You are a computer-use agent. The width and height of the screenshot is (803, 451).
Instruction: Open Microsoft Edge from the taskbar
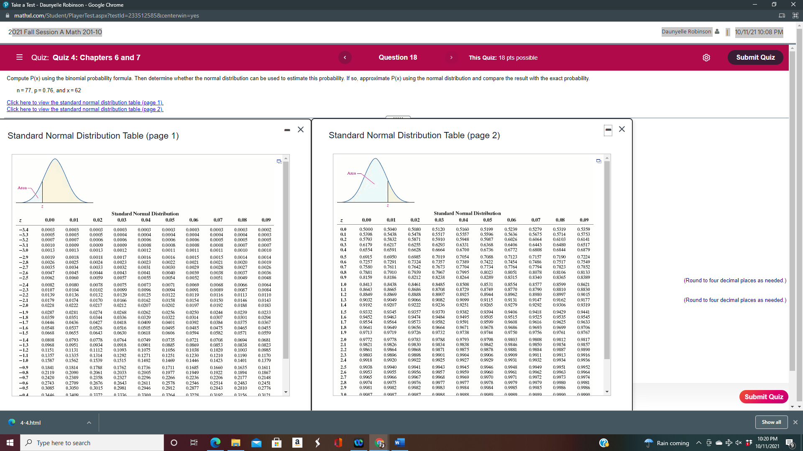[x=215, y=443]
